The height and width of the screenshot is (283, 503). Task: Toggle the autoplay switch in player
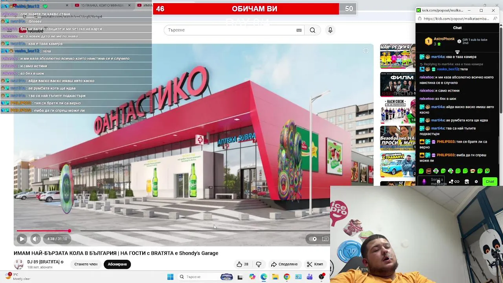pyautogui.click(x=313, y=239)
